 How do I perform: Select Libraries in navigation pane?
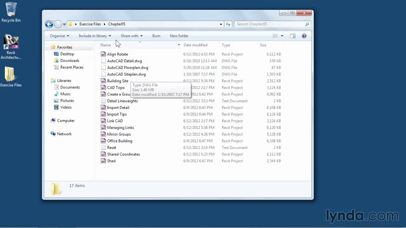pos(64,80)
